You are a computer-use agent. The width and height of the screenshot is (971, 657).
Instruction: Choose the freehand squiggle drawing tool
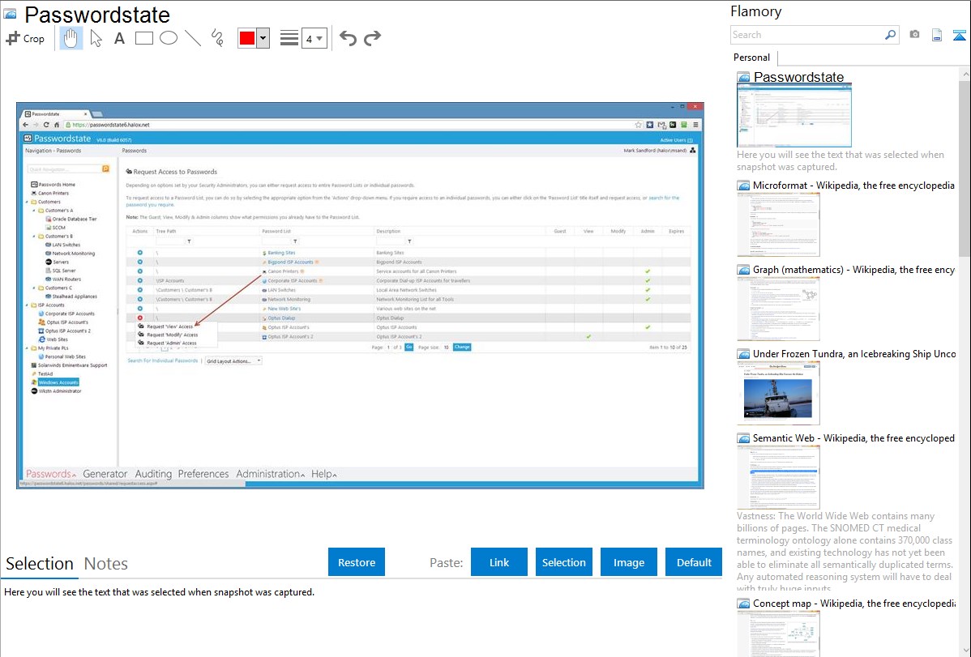tap(217, 38)
